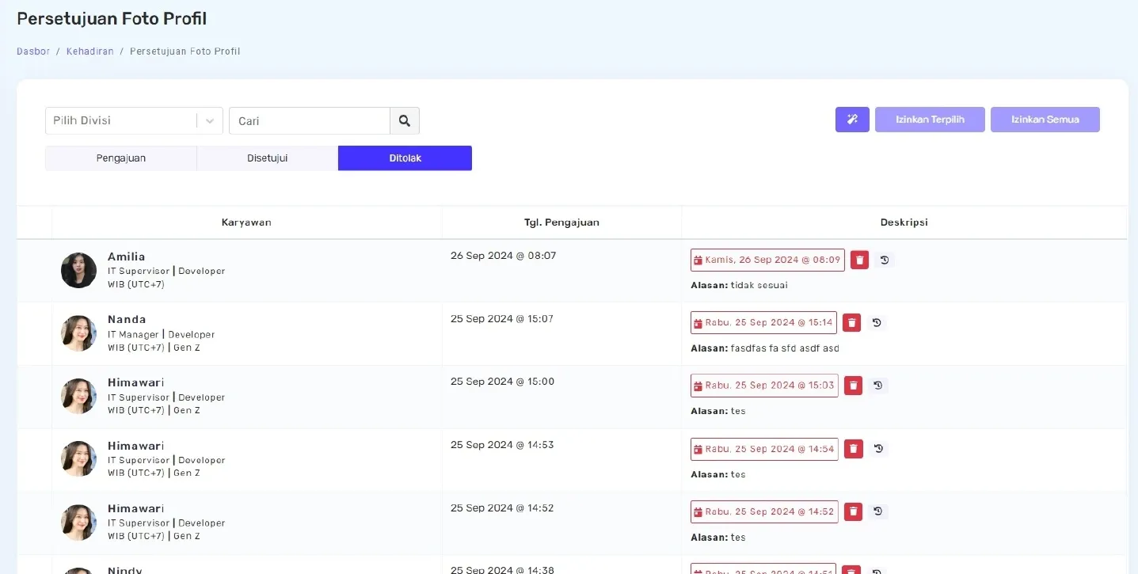1138x574 pixels.
Task: Click calendar icon in Kamis 26 Sep badge
Action: [x=698, y=260]
